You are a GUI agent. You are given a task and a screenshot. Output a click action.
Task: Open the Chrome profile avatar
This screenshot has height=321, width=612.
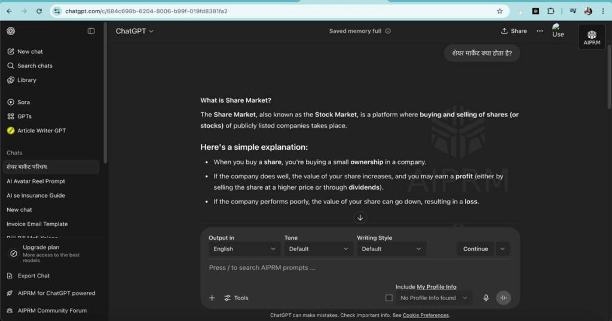588,11
